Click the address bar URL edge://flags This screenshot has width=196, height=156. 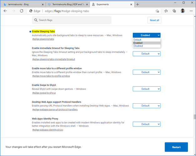coord(67,11)
